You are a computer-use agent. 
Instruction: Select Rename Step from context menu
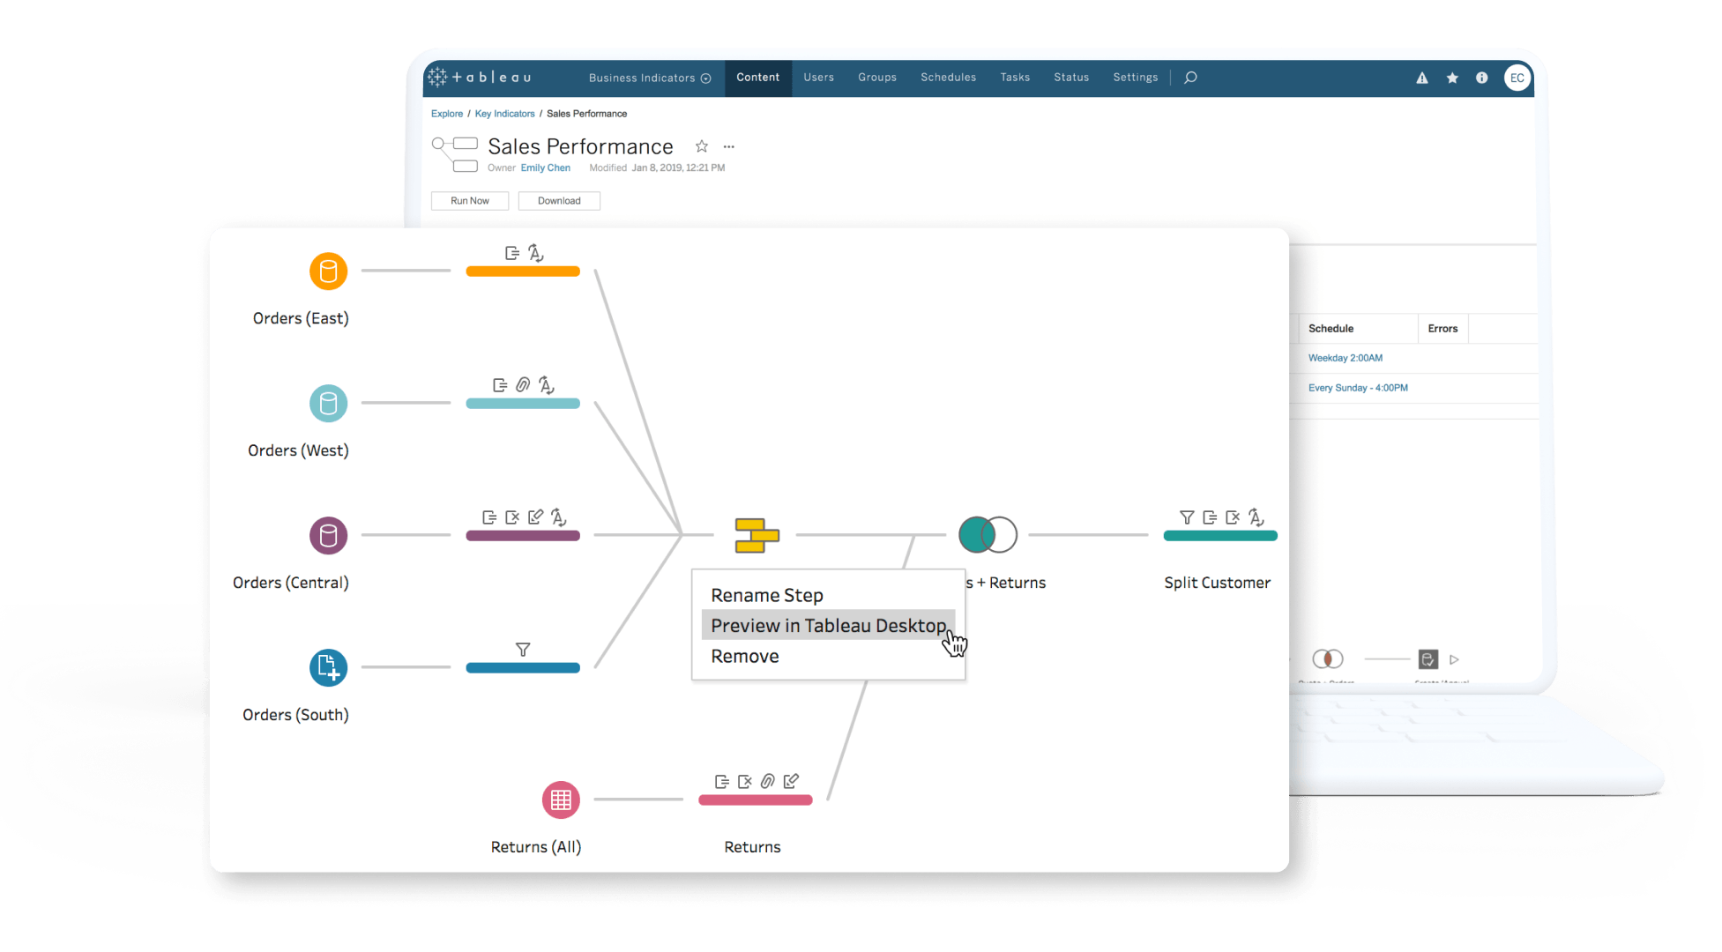pos(768,596)
